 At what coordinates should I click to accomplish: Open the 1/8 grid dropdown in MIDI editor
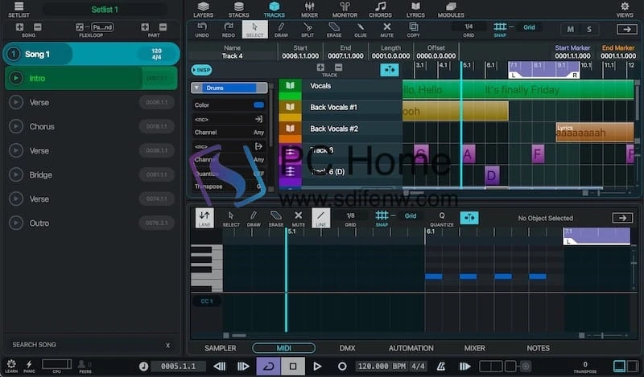pyautogui.click(x=350, y=215)
